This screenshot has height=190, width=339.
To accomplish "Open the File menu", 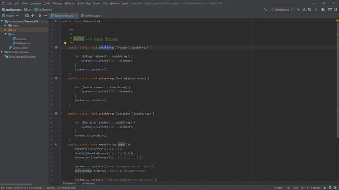I will (x=10, y=3).
